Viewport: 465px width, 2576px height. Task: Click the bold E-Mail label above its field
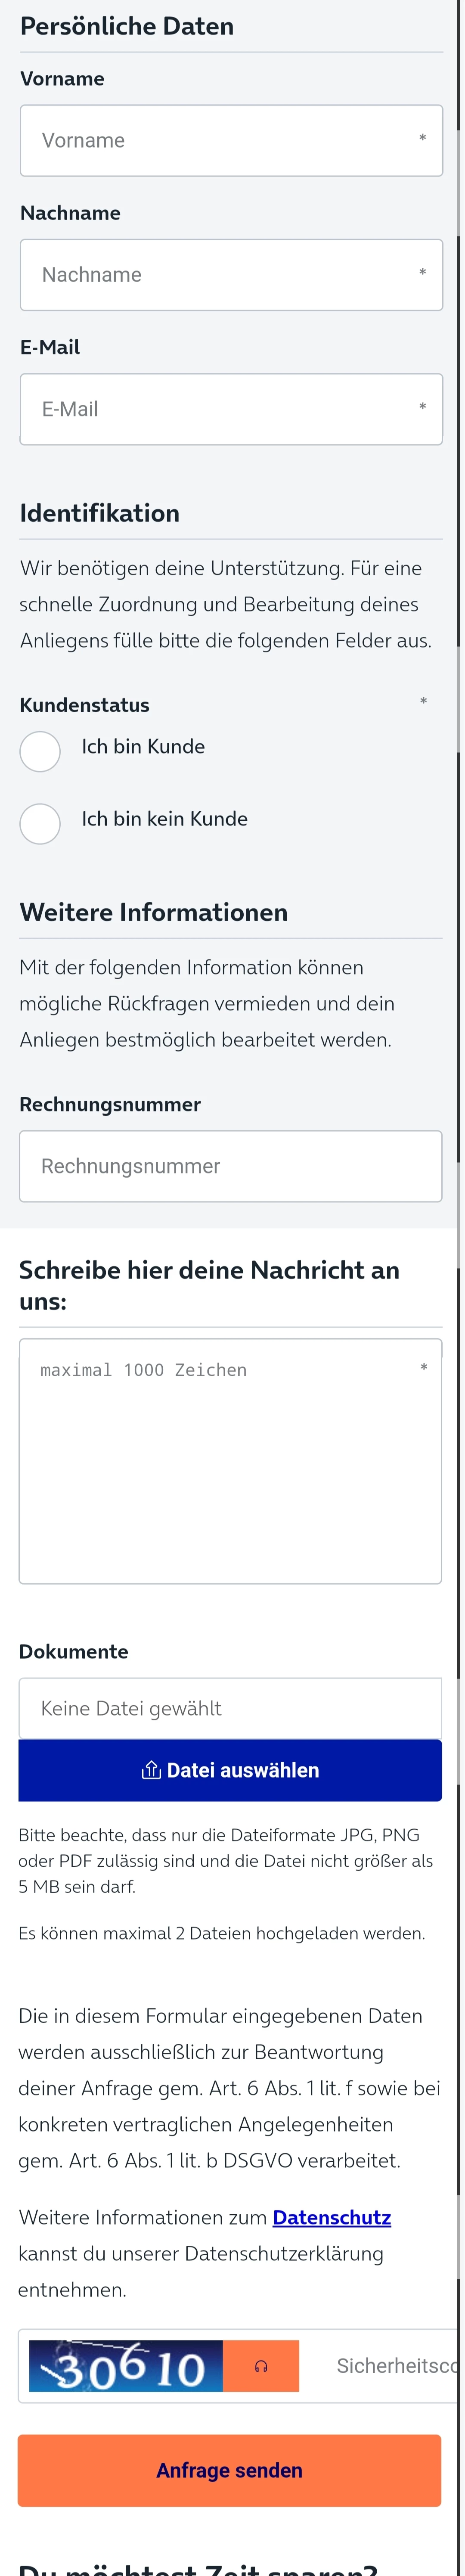coord(50,347)
